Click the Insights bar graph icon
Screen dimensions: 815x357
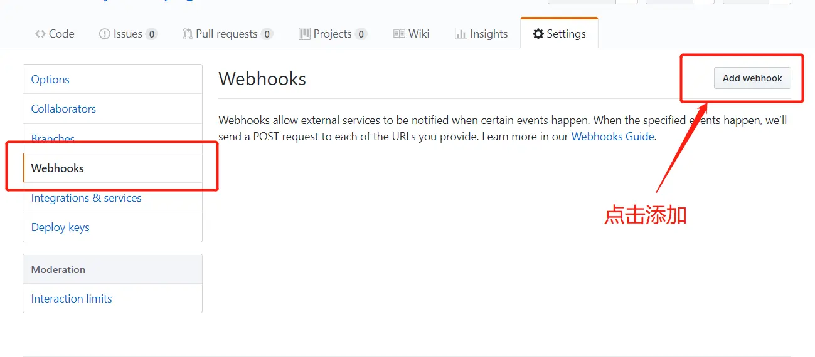[461, 34]
